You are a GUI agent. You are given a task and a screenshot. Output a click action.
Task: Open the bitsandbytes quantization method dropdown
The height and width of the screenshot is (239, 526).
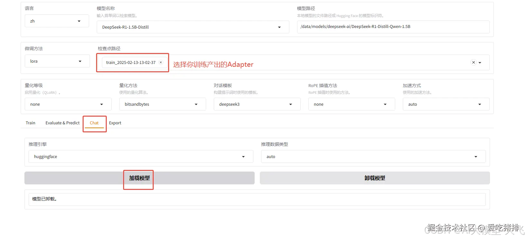162,104
